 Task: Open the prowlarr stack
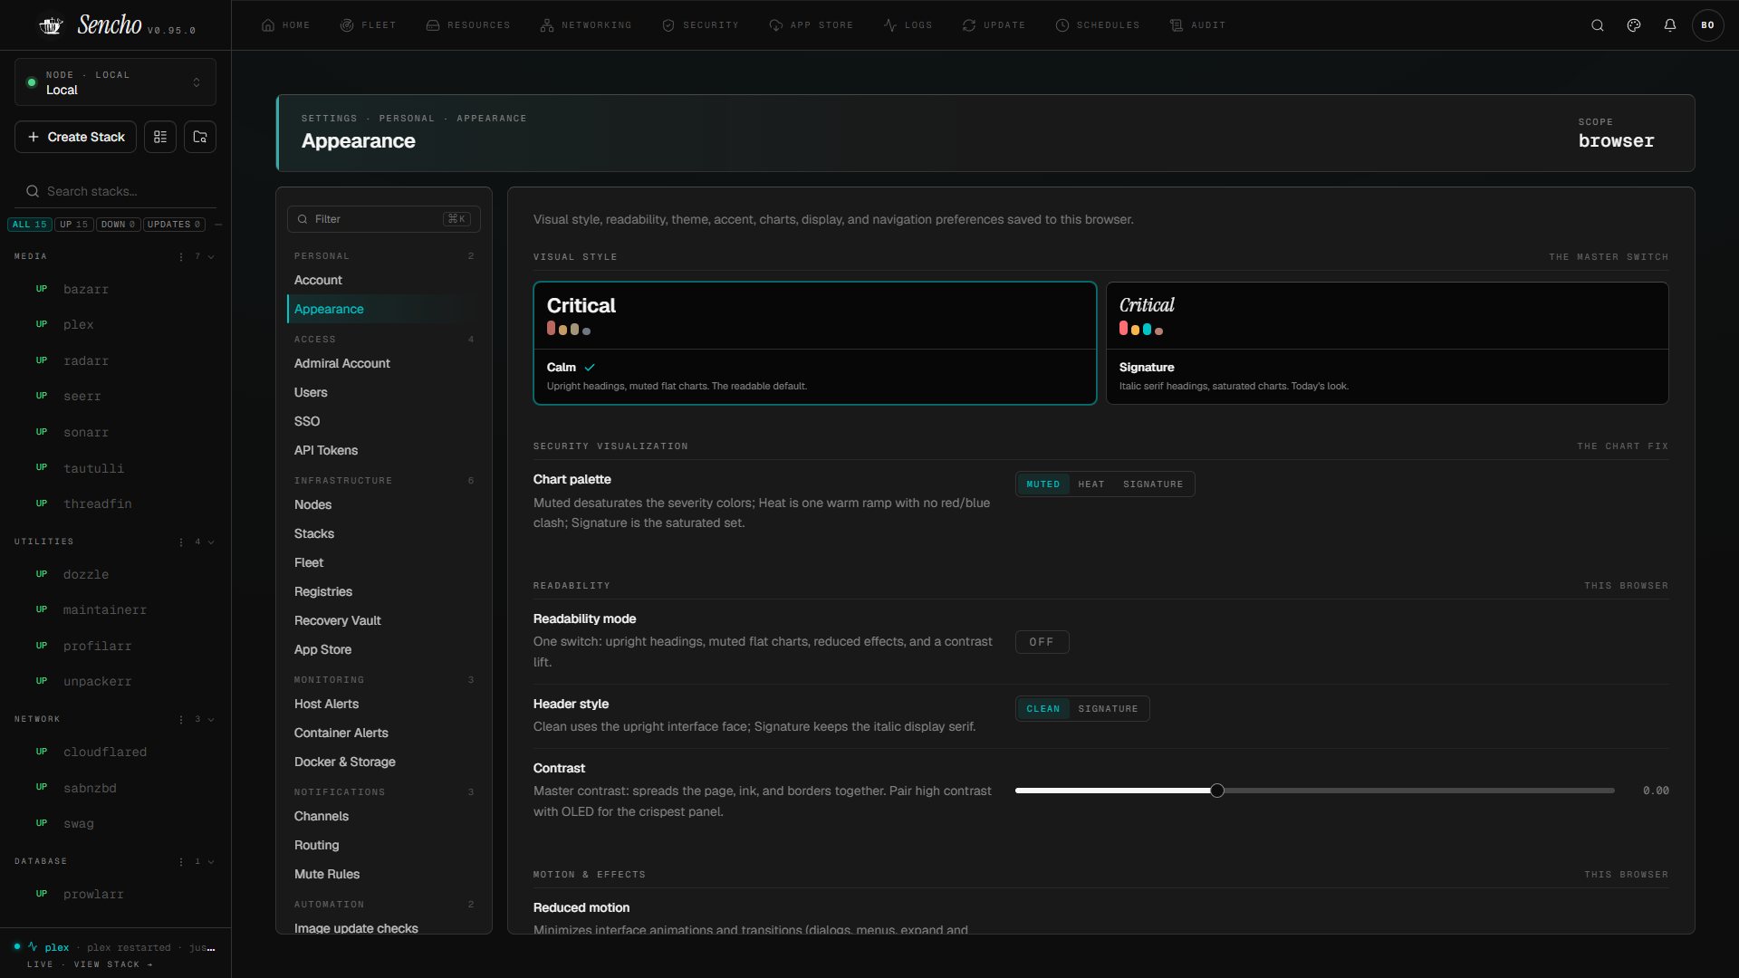115,895
